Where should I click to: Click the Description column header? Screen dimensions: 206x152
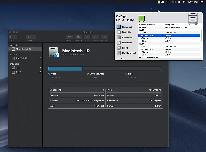[169, 25]
